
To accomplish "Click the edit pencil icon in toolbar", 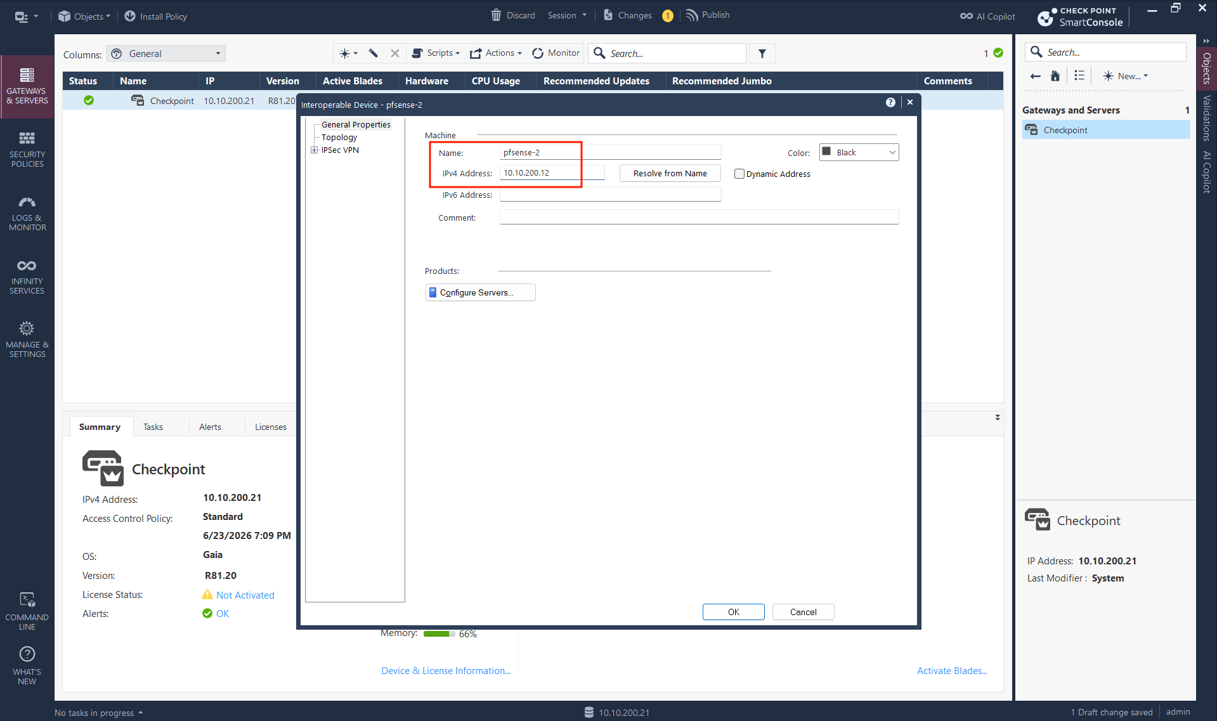I will click(x=374, y=53).
